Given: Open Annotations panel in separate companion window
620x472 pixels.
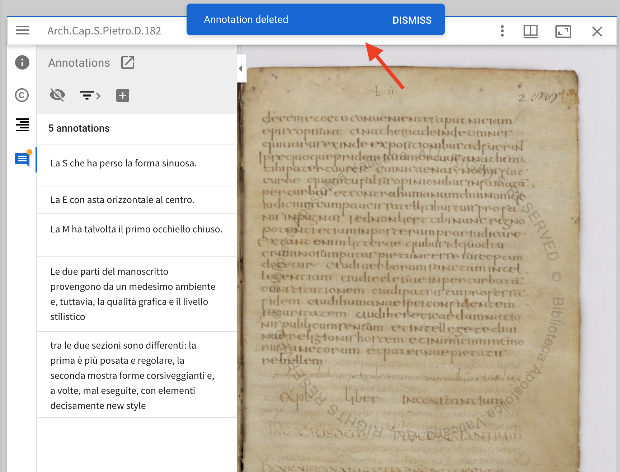Looking at the screenshot, I should point(128,62).
